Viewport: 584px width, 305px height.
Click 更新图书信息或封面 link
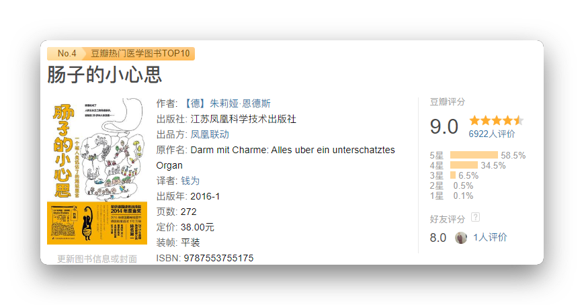[97, 259]
